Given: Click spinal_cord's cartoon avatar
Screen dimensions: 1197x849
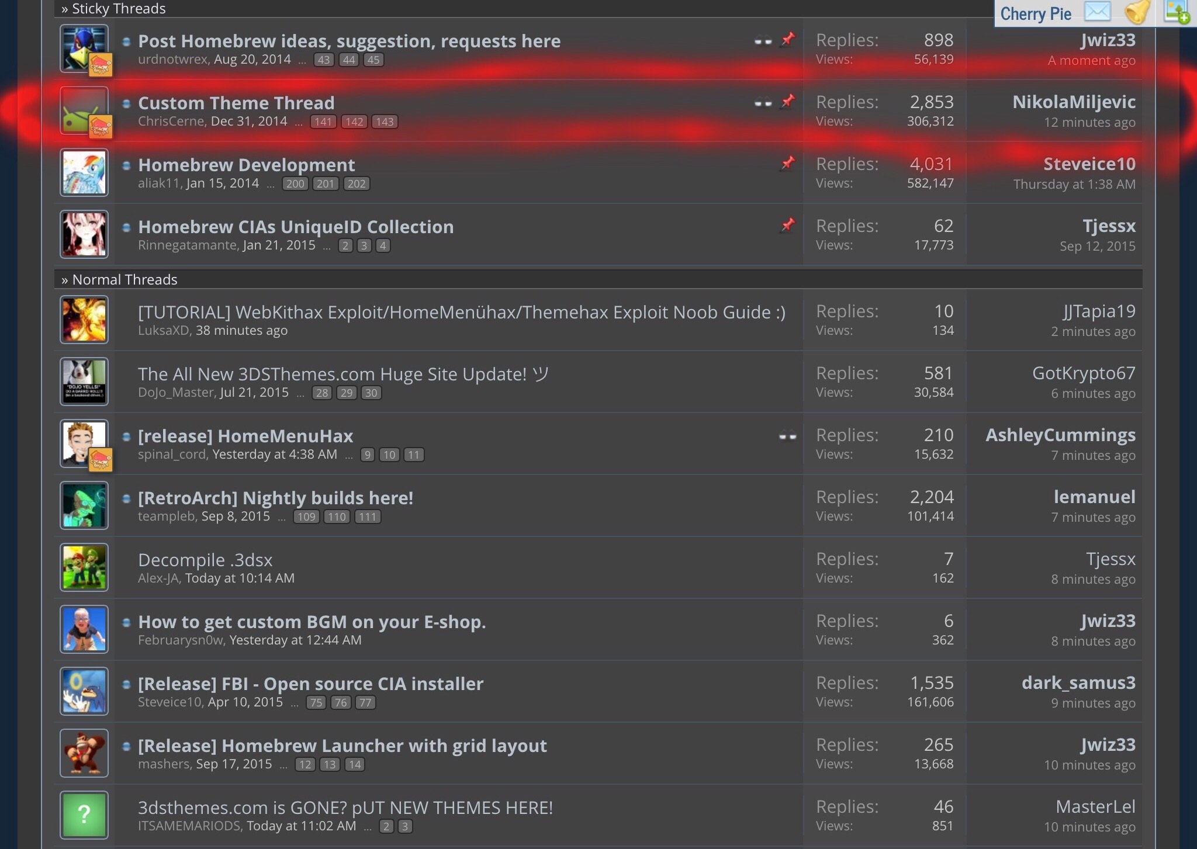Looking at the screenshot, I should (84, 443).
